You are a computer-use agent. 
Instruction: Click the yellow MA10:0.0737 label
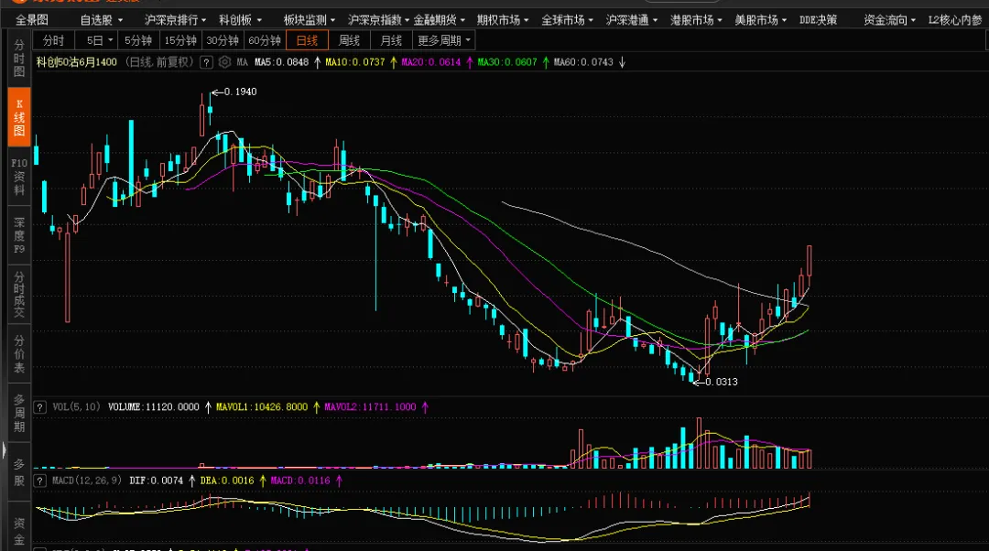point(355,62)
